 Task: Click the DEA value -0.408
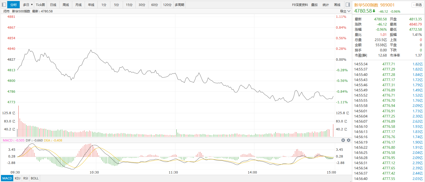pyautogui.click(x=57, y=140)
